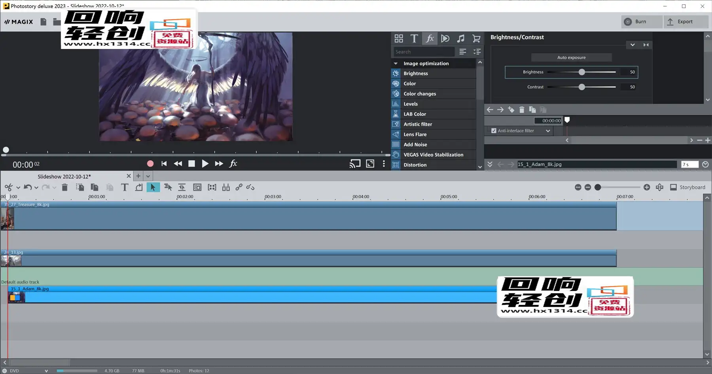Open the Transitions tab

coord(445,38)
